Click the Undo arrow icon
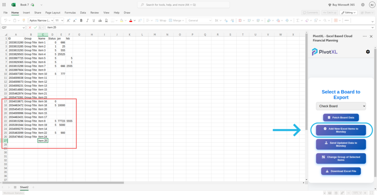377x195 pixels. pos(6,20)
